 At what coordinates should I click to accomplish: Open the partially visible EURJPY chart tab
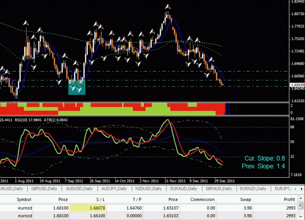(x=283, y=188)
